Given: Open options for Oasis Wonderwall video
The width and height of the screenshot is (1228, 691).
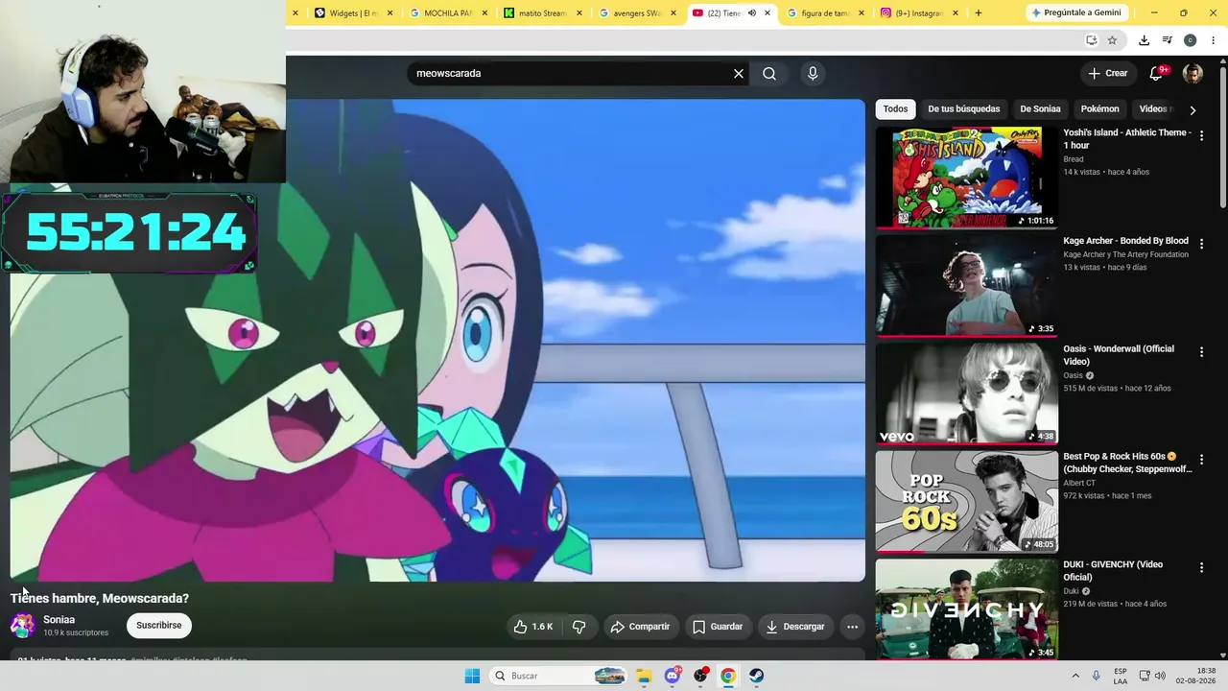Looking at the screenshot, I should (x=1201, y=353).
